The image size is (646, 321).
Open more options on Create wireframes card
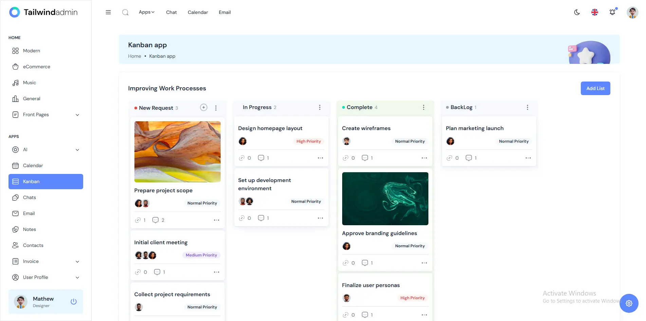[424, 158]
